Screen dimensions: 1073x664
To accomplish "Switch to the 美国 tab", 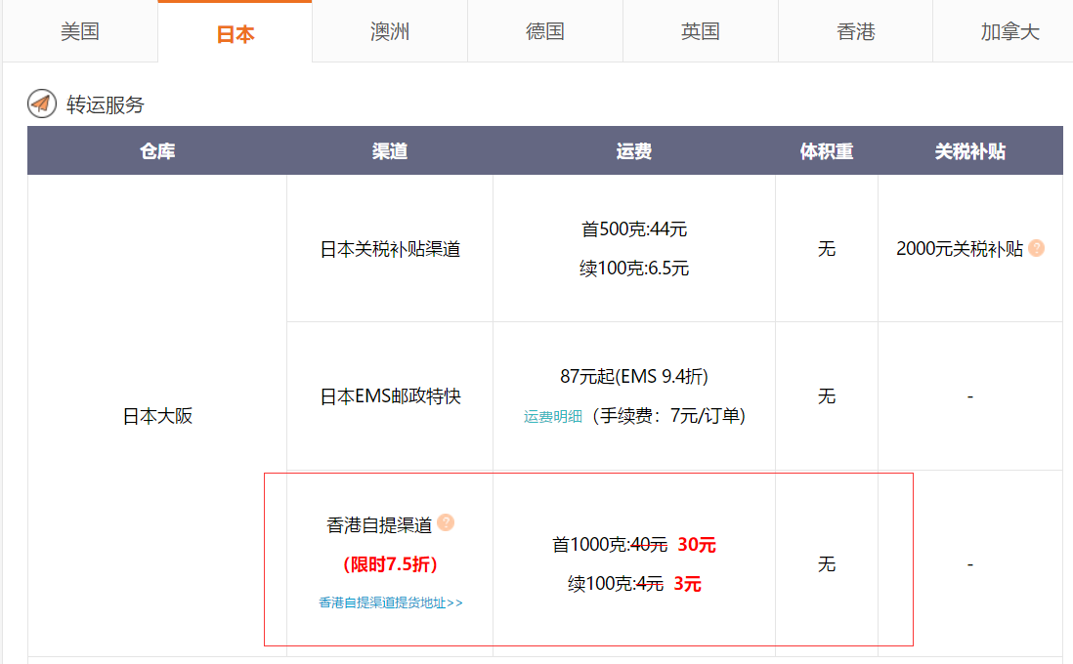I will tap(79, 32).
